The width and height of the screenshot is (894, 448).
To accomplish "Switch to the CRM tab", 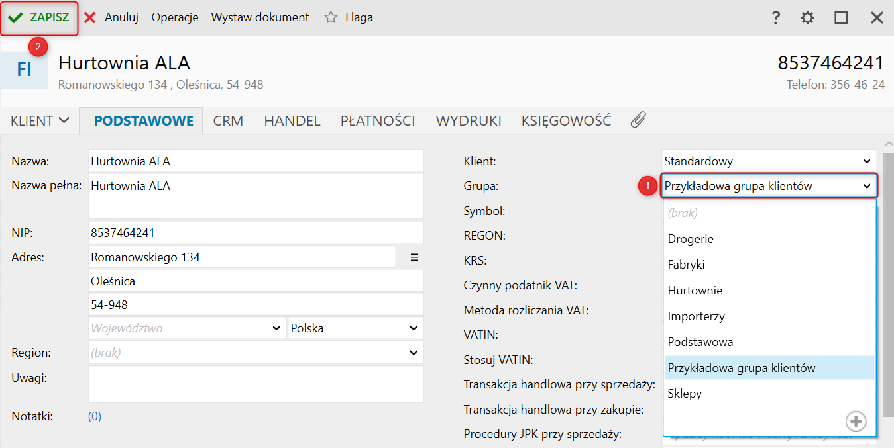I will pos(228,121).
